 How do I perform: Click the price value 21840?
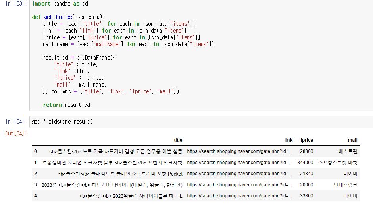point(306,174)
